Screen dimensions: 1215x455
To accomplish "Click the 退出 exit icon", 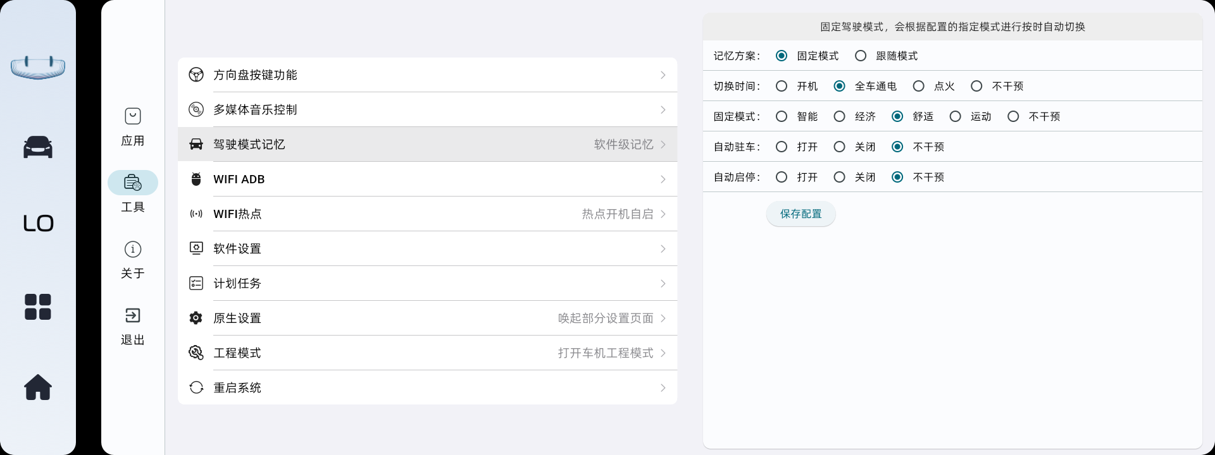I will (133, 315).
